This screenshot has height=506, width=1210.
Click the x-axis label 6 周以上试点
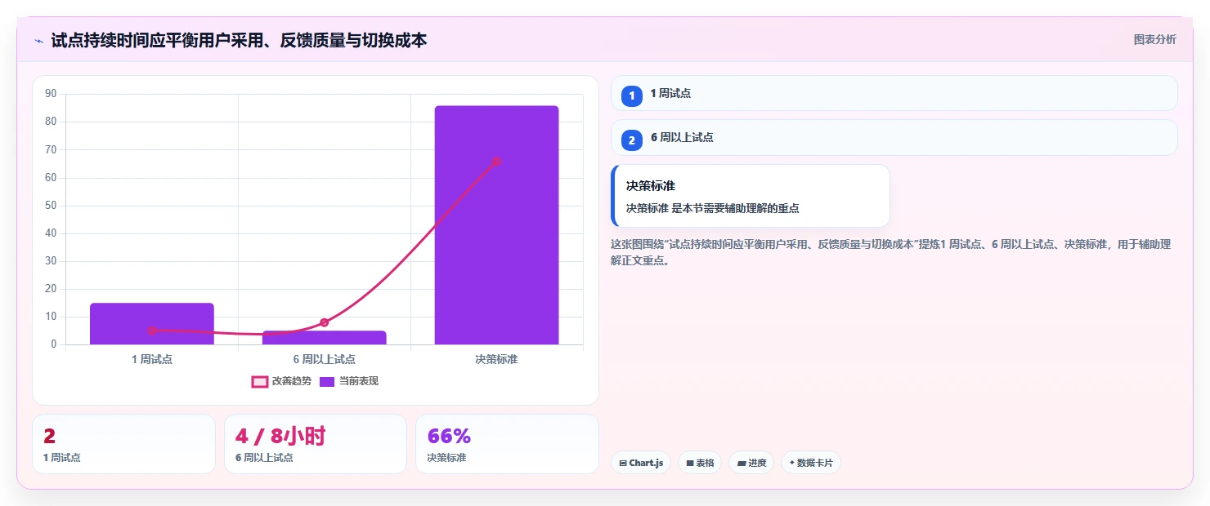pos(325,359)
